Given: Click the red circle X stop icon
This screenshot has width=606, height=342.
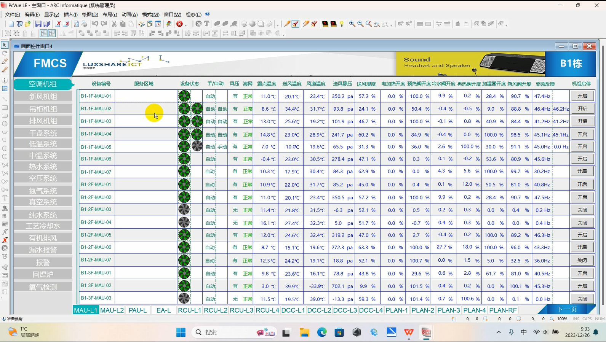Looking at the screenshot, I should point(179,24).
